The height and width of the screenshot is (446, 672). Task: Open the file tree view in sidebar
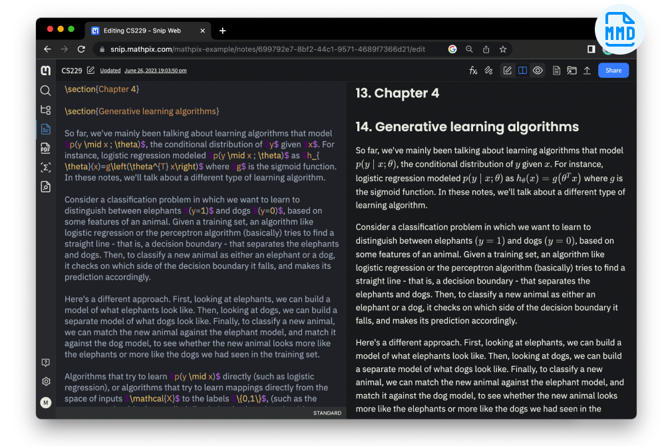[45, 110]
